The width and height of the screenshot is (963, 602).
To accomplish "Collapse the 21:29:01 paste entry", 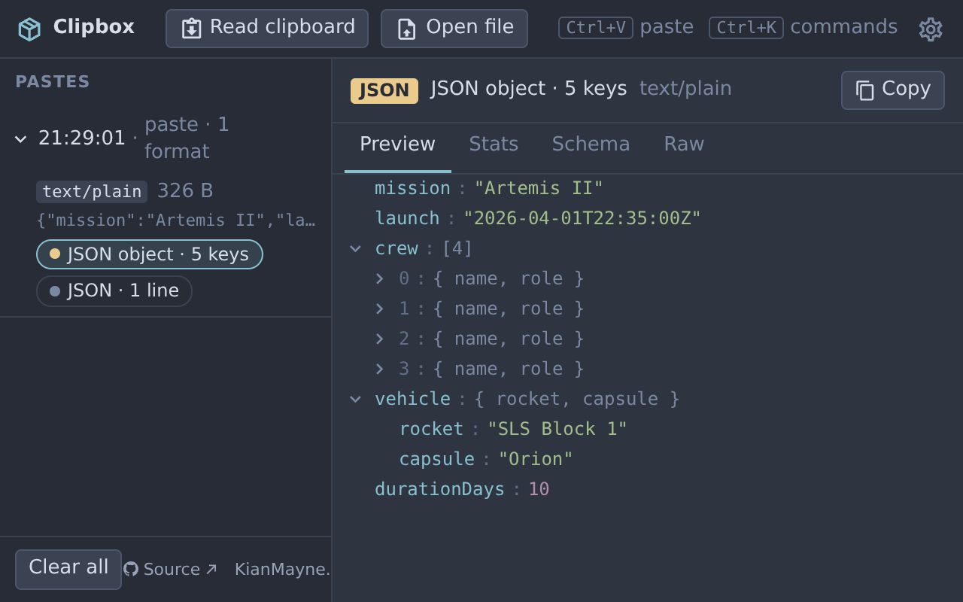I will pyautogui.click(x=21, y=138).
